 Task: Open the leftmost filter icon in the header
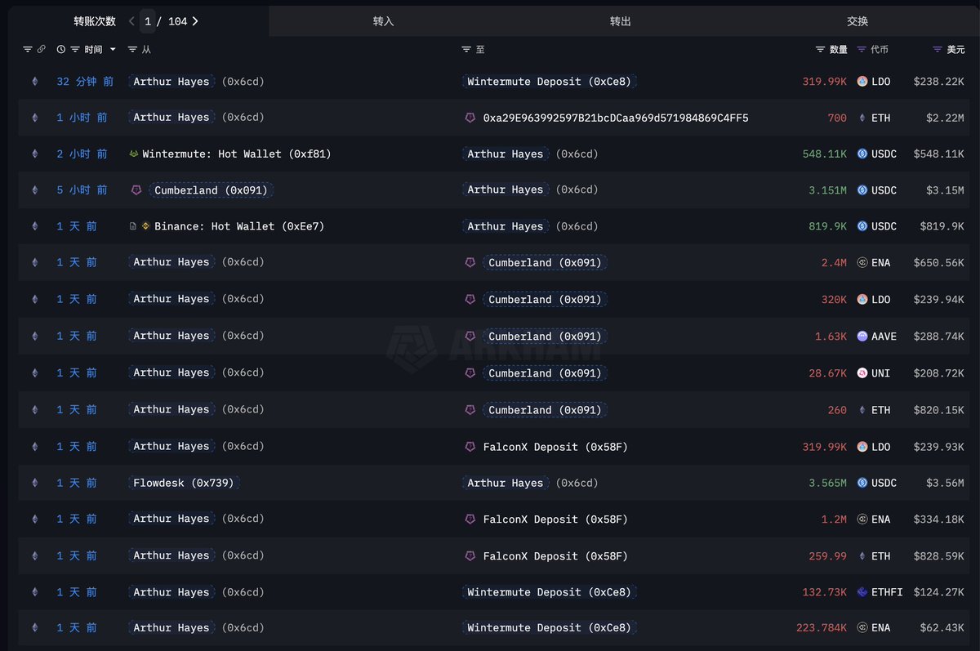[27, 50]
